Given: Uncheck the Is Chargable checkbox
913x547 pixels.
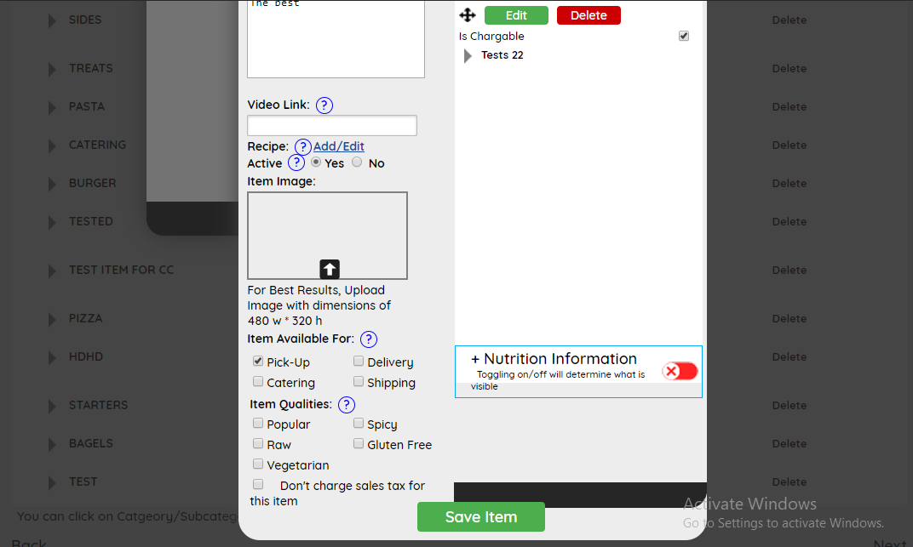Looking at the screenshot, I should (x=684, y=37).
